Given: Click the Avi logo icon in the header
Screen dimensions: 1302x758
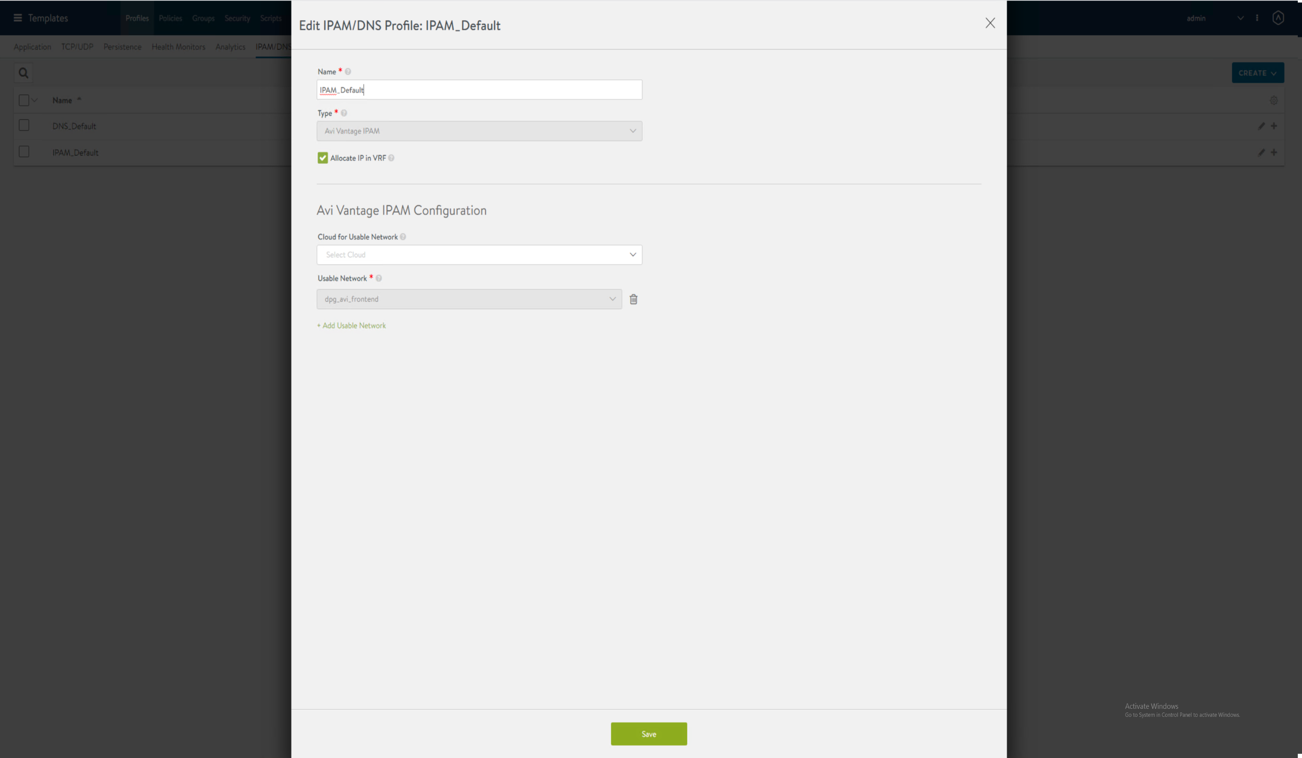Looking at the screenshot, I should pyautogui.click(x=1278, y=18).
